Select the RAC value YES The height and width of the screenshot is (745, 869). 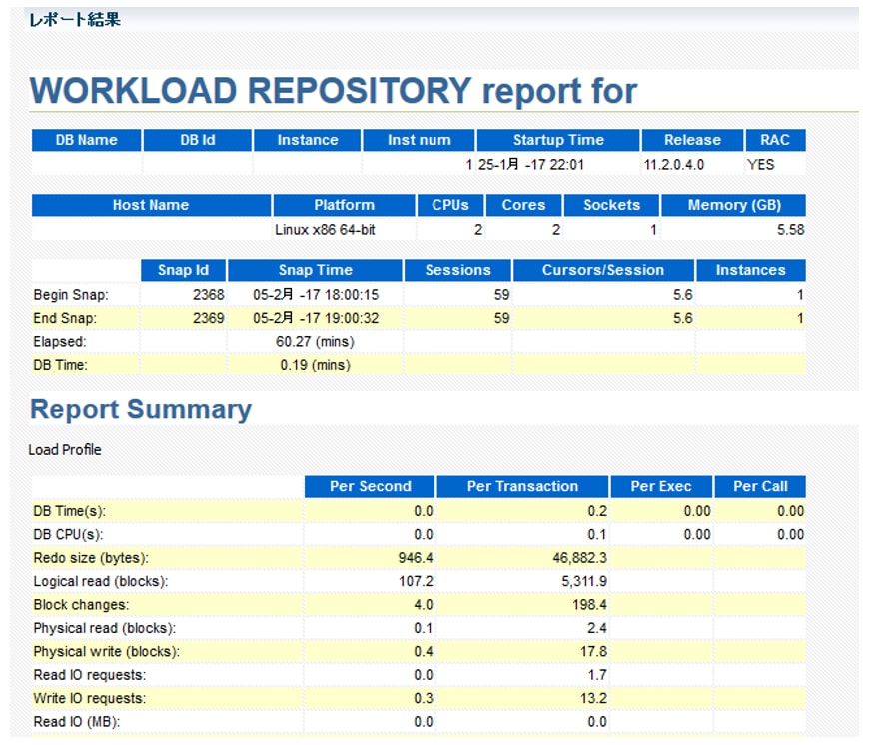pos(760,164)
